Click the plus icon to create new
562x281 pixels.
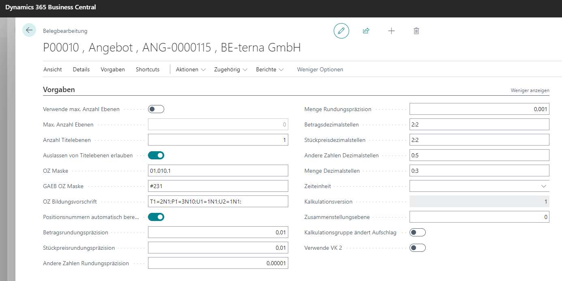pyautogui.click(x=391, y=31)
